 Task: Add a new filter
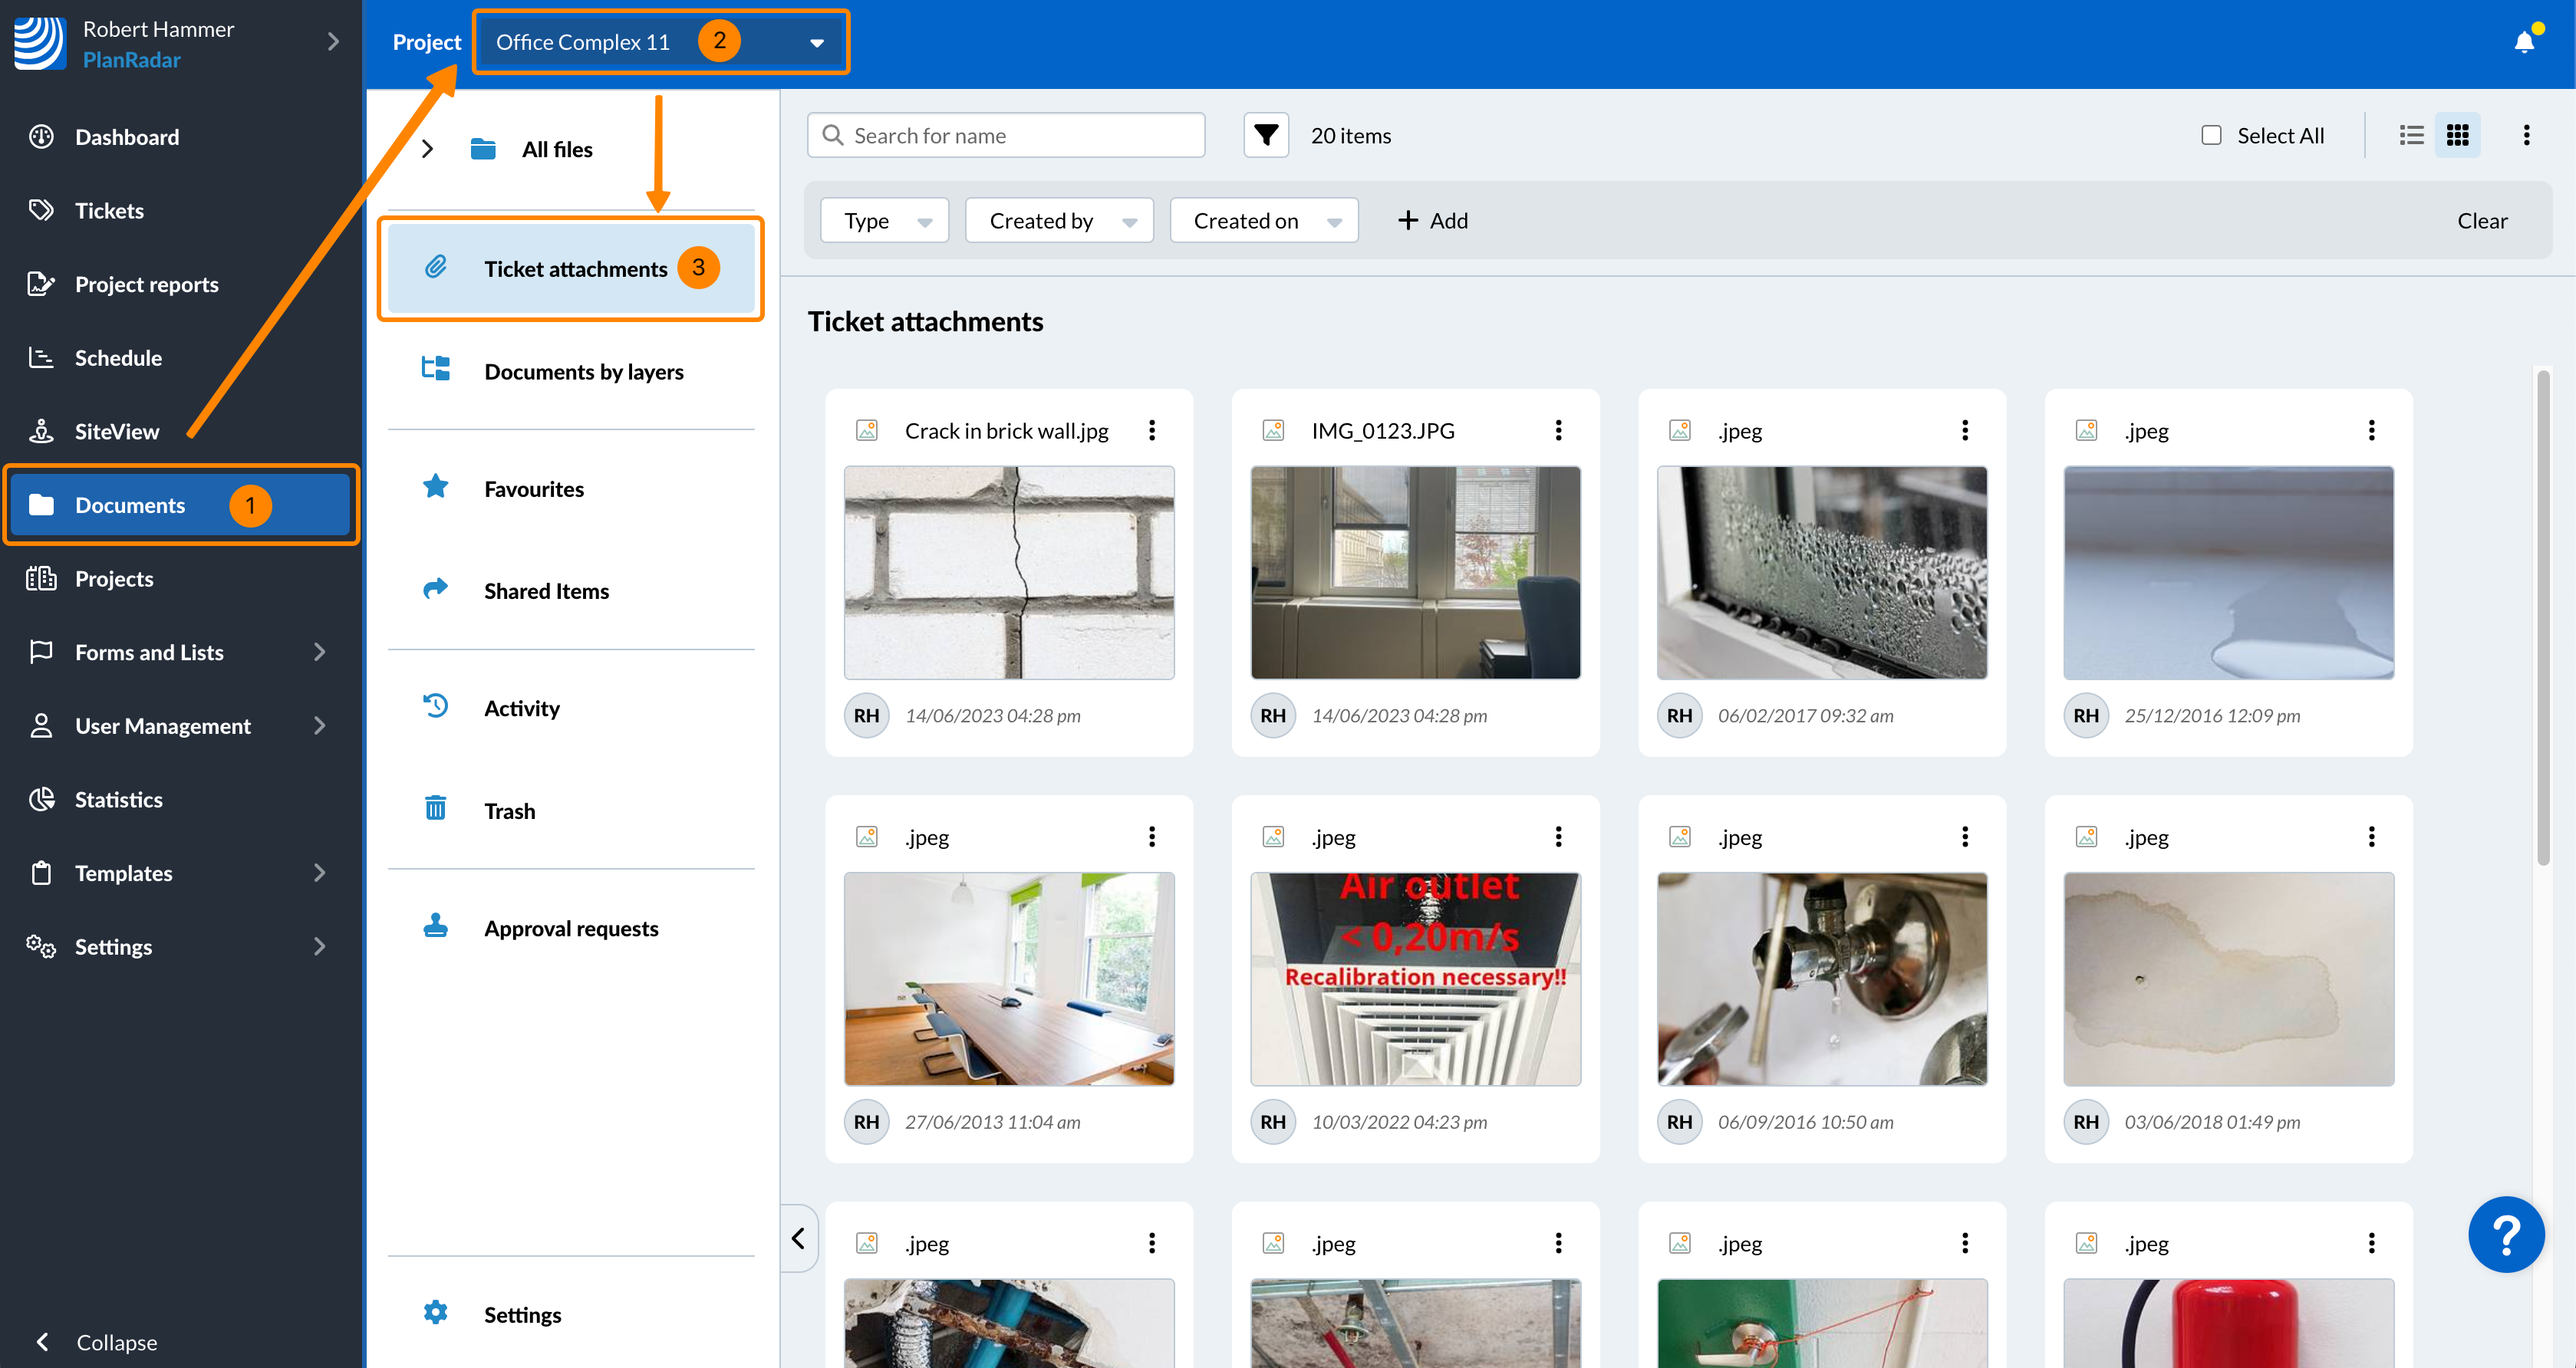tap(1432, 221)
